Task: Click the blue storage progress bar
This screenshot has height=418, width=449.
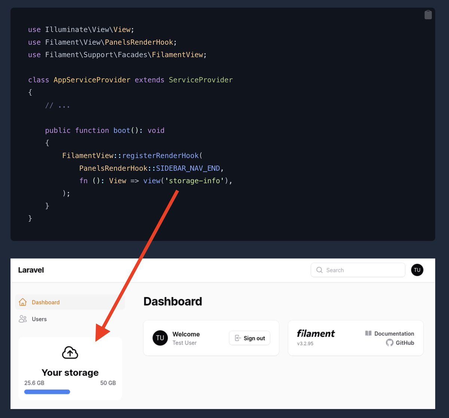Action: click(x=47, y=392)
